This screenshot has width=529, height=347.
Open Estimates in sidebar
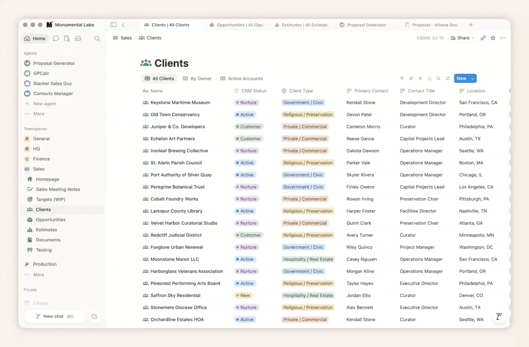(x=46, y=230)
